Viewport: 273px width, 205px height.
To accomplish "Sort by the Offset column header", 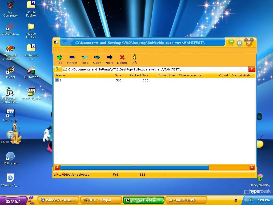I will click(x=216, y=75).
